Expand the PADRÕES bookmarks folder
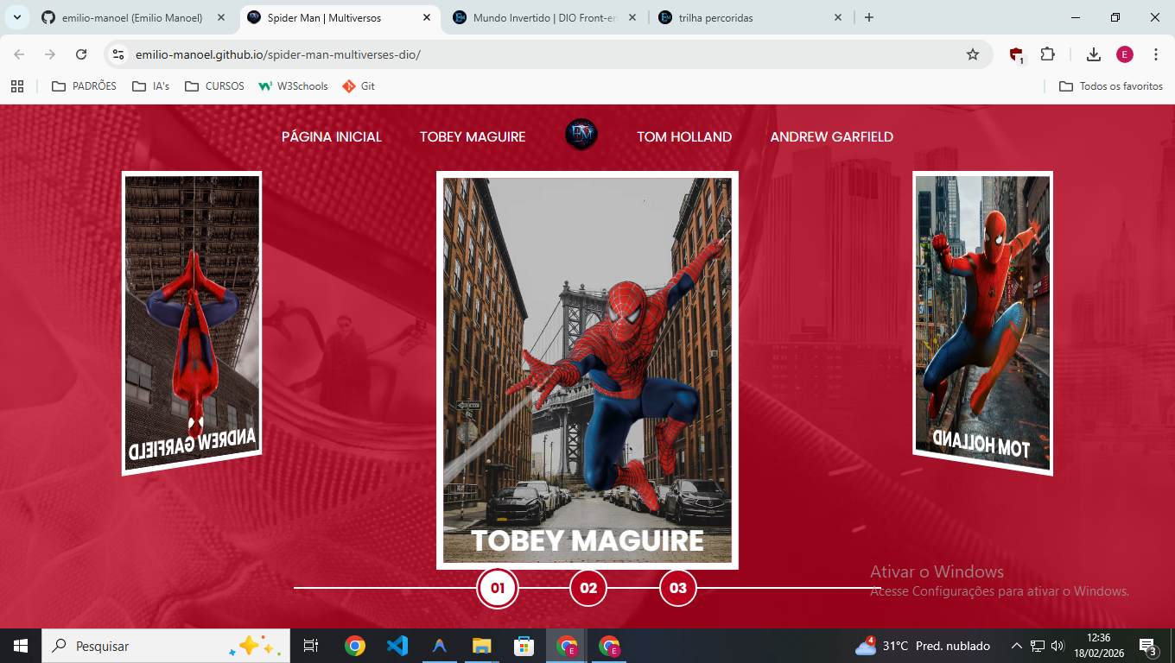This screenshot has width=1175, height=663. click(x=83, y=85)
